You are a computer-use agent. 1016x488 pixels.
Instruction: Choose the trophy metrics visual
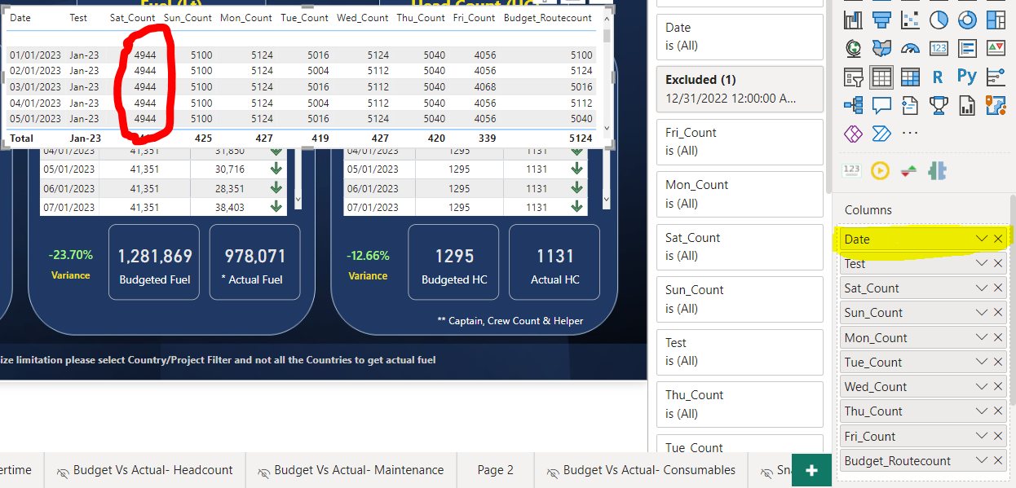[x=939, y=104]
